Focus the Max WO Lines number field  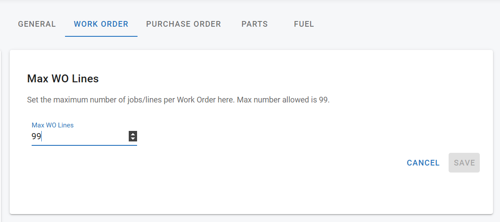click(x=79, y=137)
